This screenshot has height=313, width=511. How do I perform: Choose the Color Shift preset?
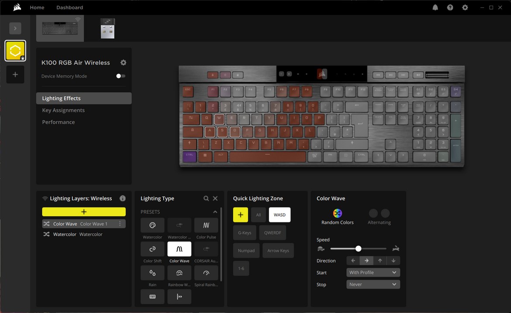pyautogui.click(x=152, y=249)
